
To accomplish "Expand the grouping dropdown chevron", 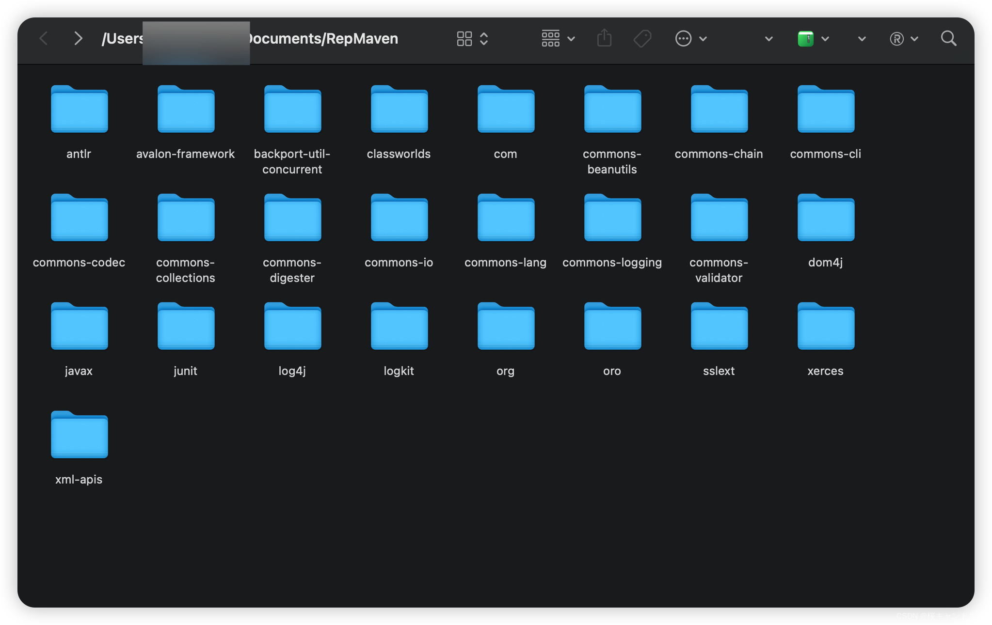I will tap(571, 39).
